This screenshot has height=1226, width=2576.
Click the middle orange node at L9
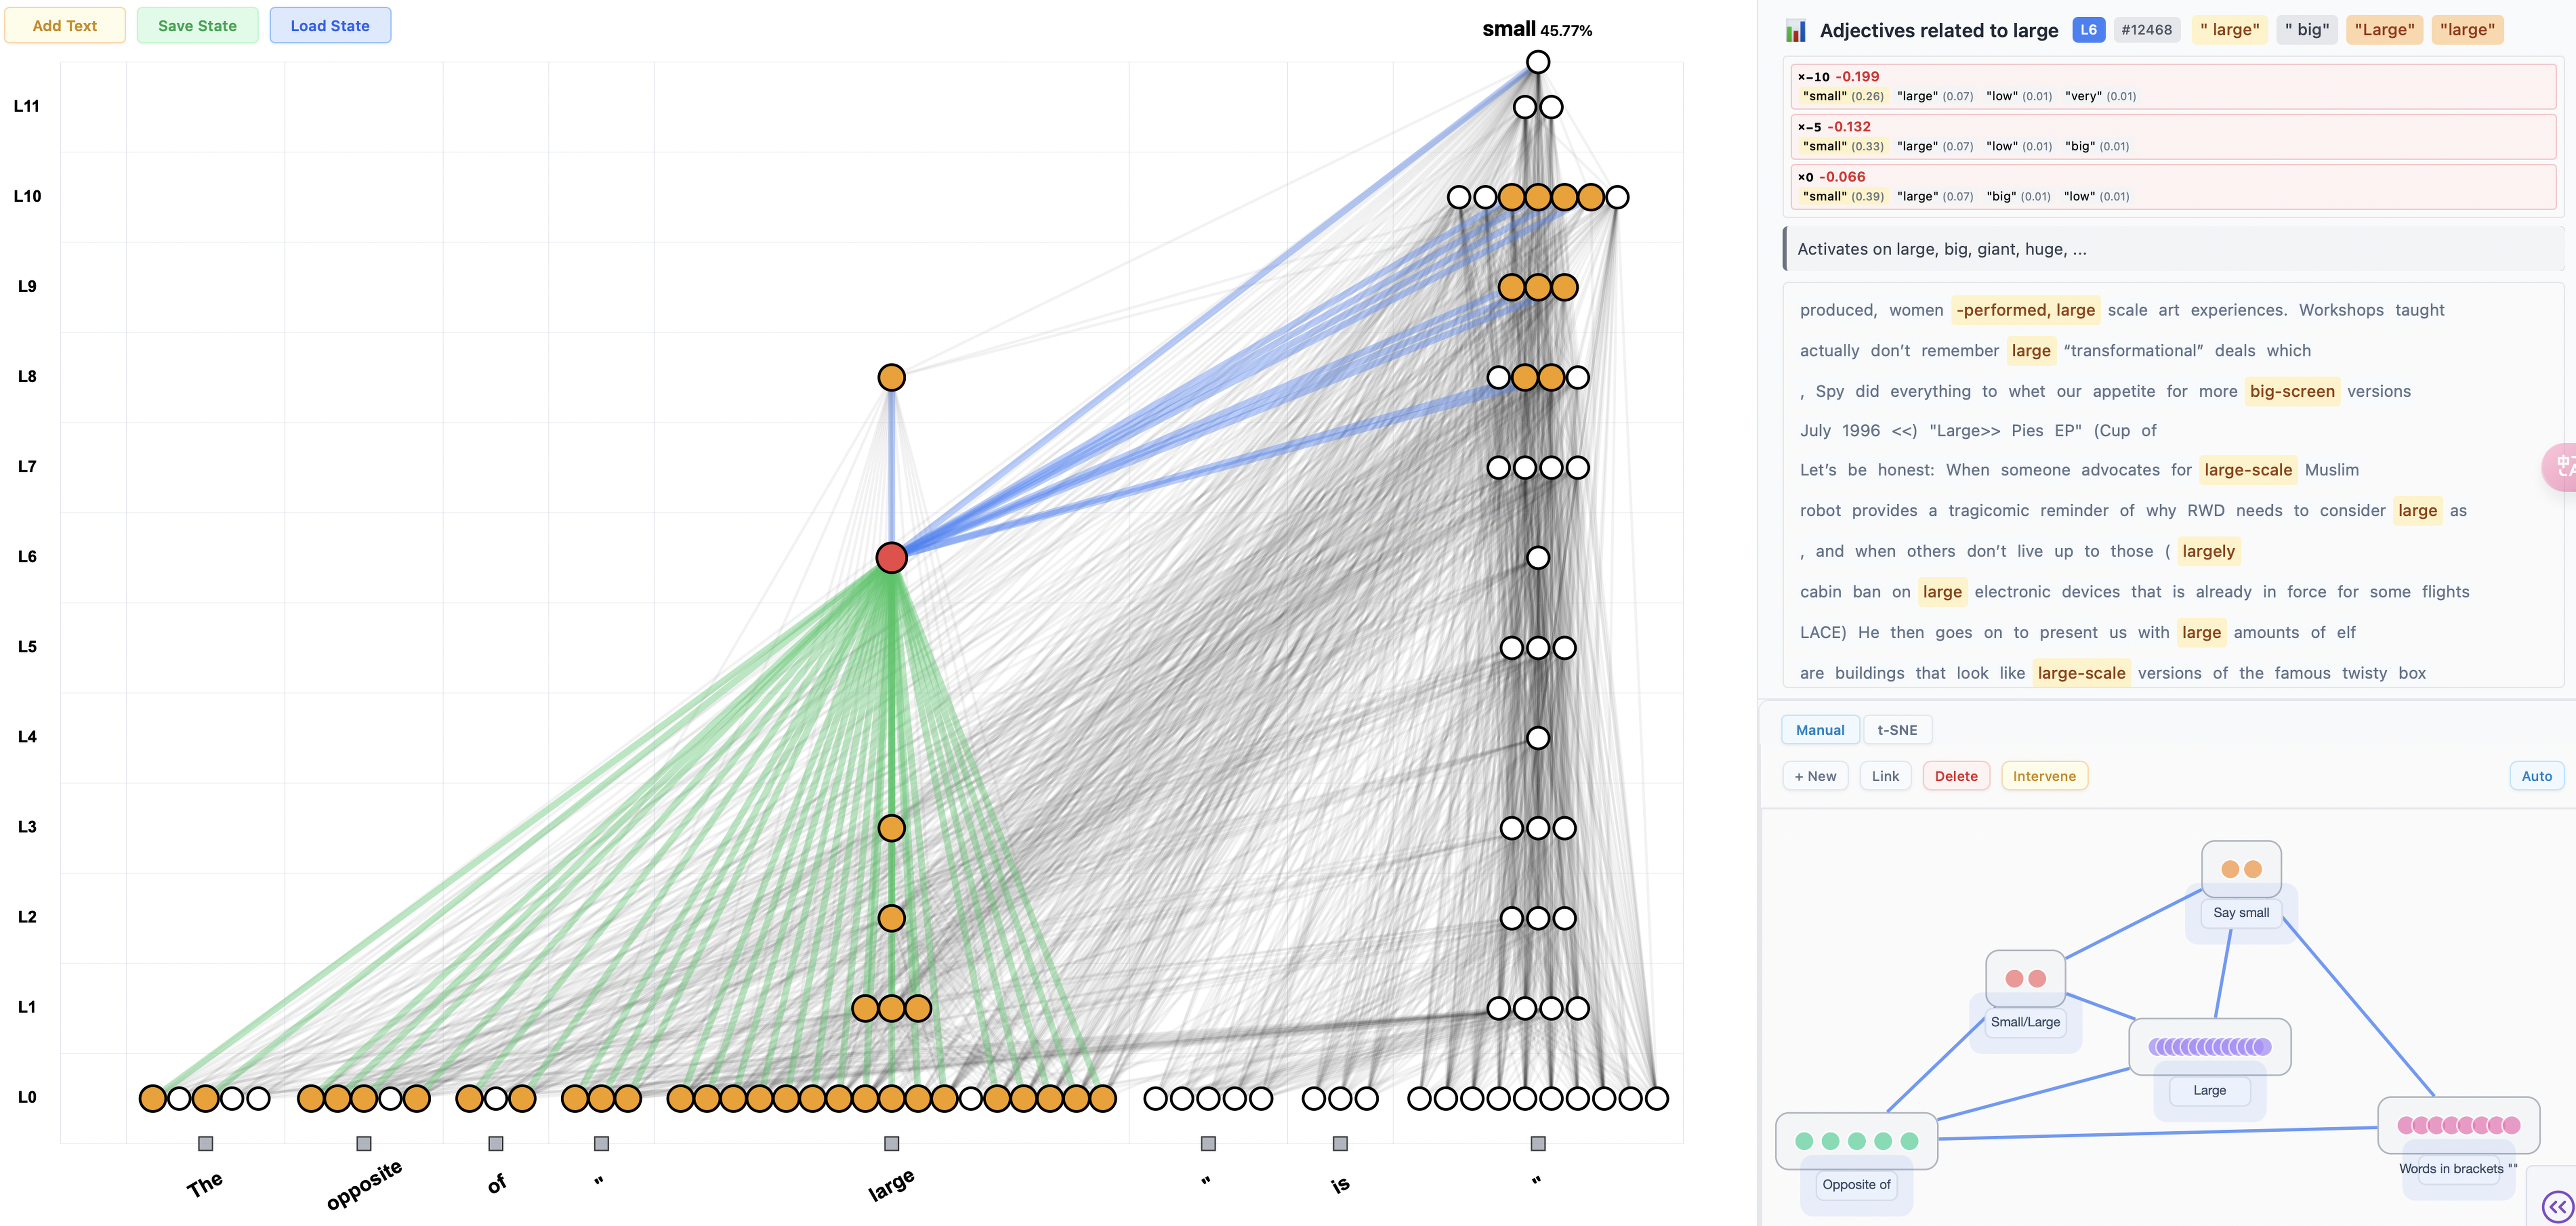[1538, 287]
